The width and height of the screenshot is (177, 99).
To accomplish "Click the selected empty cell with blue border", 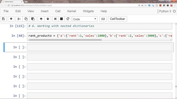I will [100, 47].
